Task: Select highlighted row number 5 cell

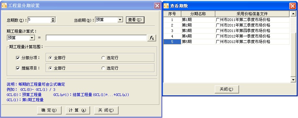Action: point(172,42)
